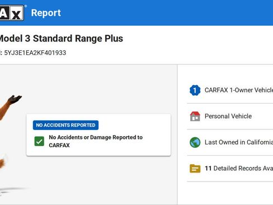Open Last Owned in California row
Screen dimensions: 273x205
click(x=230, y=142)
